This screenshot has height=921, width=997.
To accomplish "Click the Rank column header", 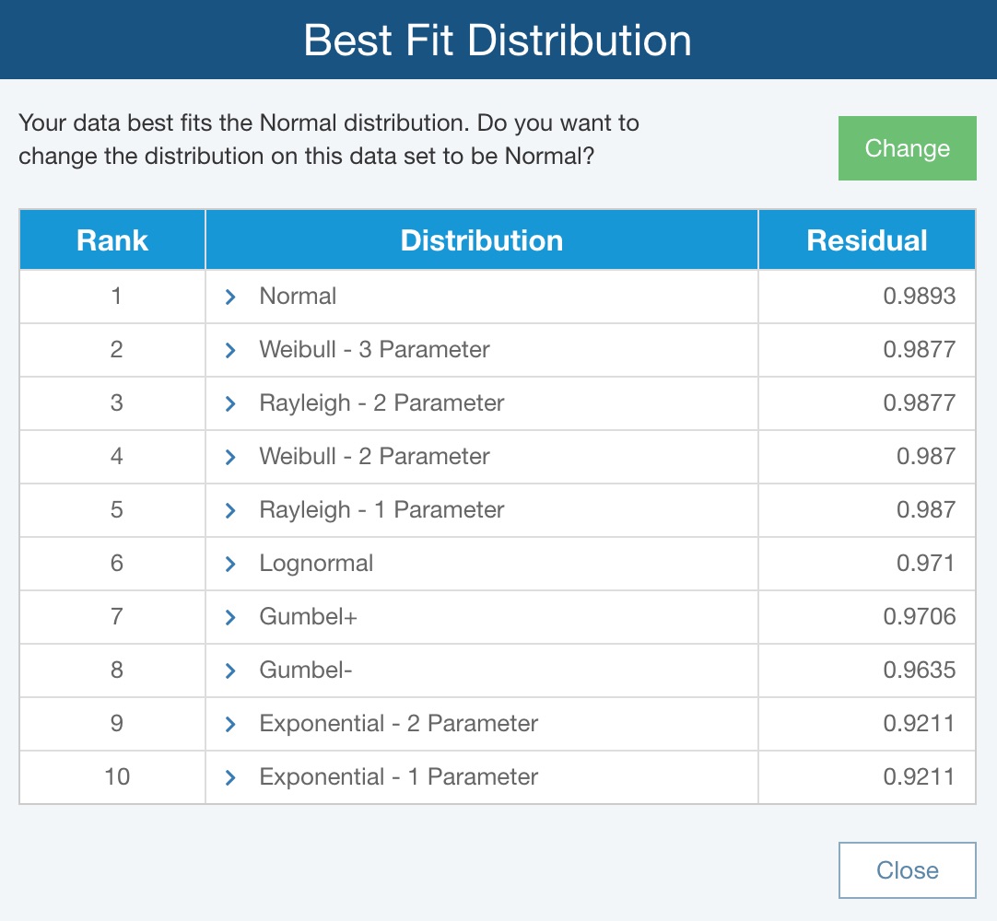I will [111, 239].
